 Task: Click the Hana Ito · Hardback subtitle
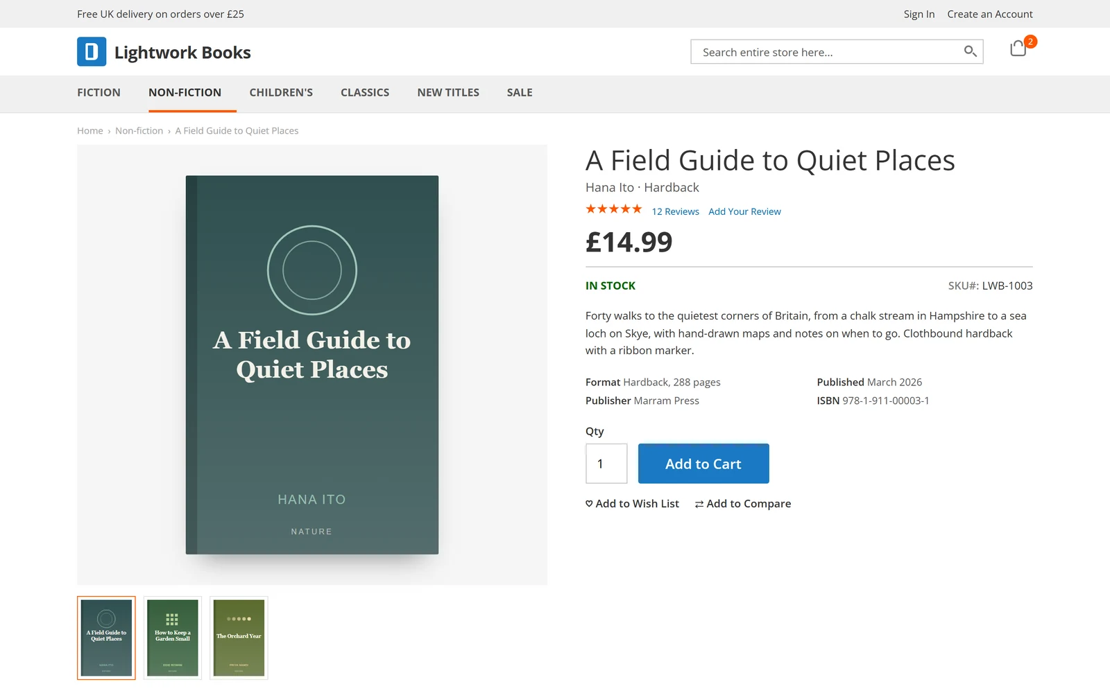pos(642,187)
